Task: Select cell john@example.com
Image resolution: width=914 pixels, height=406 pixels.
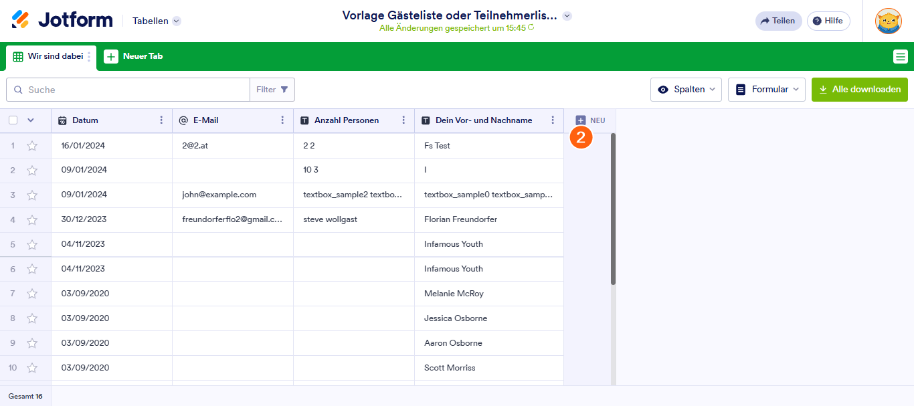Action: pos(233,195)
